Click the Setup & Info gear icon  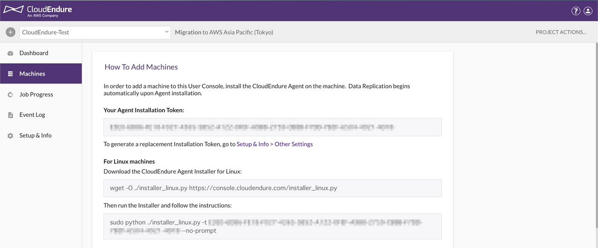[10, 136]
